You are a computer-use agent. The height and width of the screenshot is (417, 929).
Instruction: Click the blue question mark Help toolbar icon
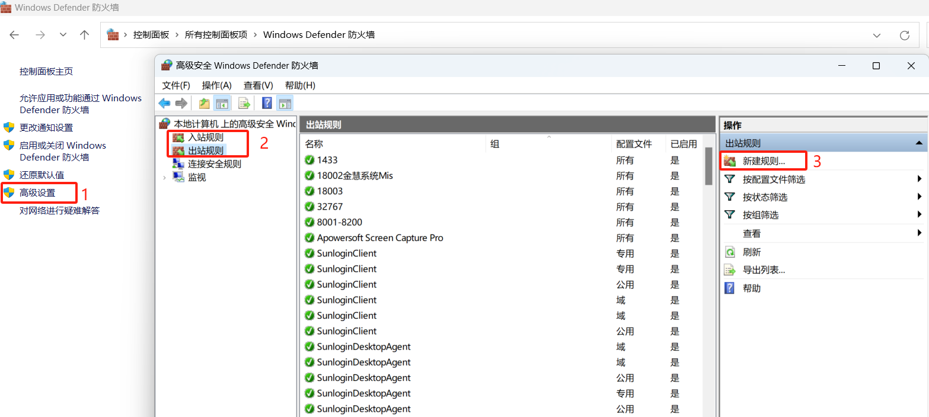(x=267, y=104)
